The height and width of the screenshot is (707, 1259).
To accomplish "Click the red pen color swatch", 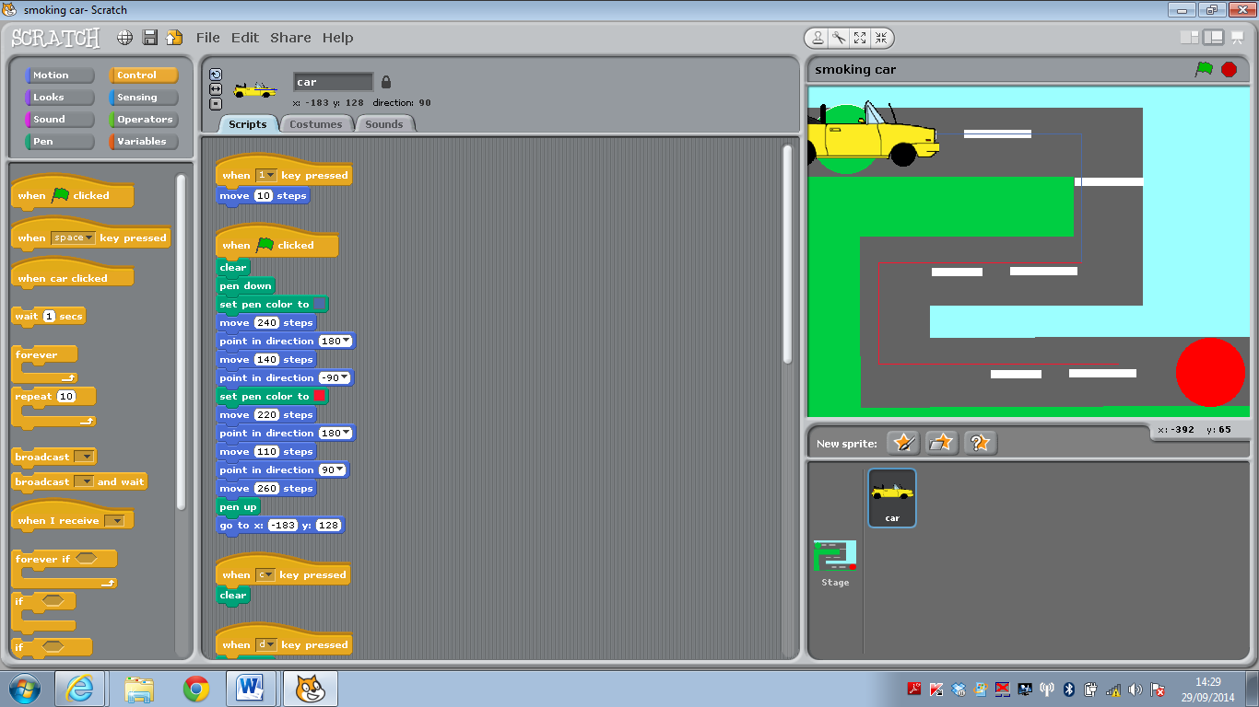I will click(319, 396).
